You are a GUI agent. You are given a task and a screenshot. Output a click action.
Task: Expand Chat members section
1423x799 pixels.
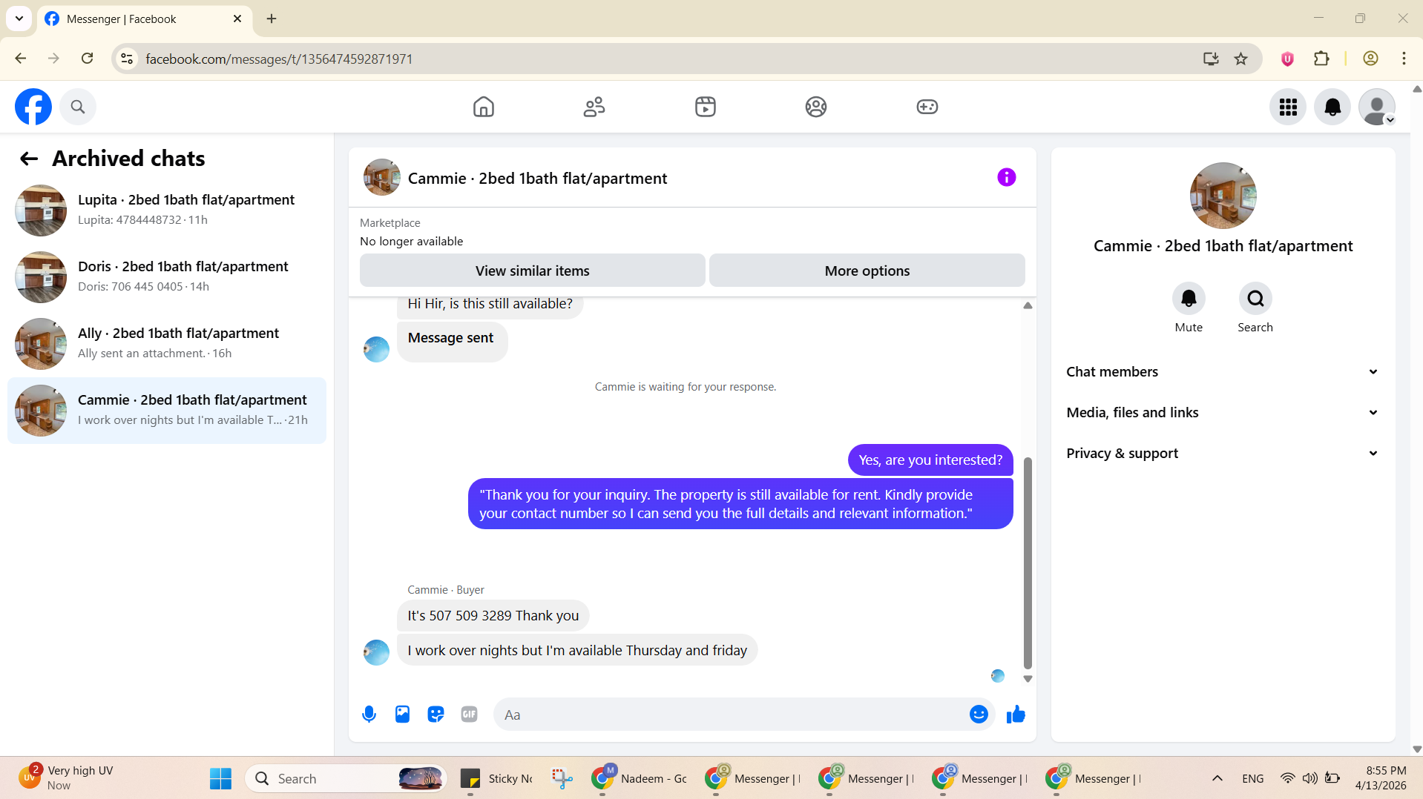1223,372
